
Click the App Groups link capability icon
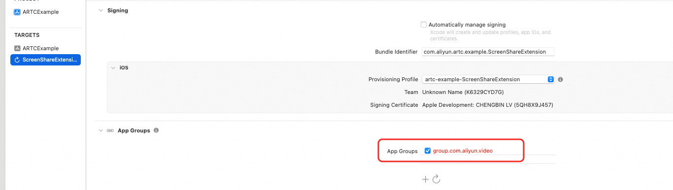[x=110, y=130]
